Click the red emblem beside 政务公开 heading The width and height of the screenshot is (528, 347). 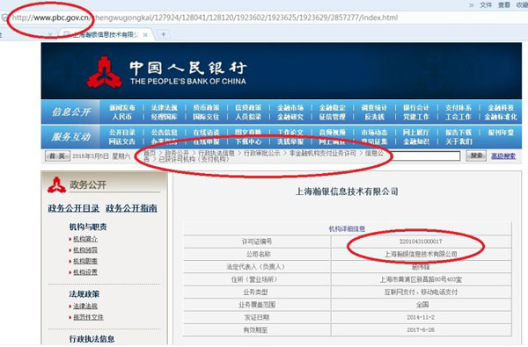click(x=56, y=184)
